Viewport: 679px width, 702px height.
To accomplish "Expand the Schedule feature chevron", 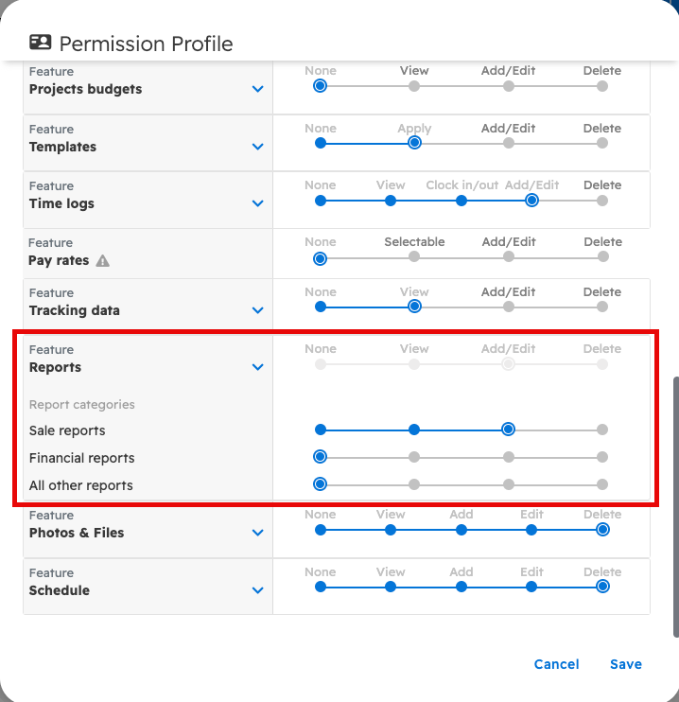I will click(257, 590).
